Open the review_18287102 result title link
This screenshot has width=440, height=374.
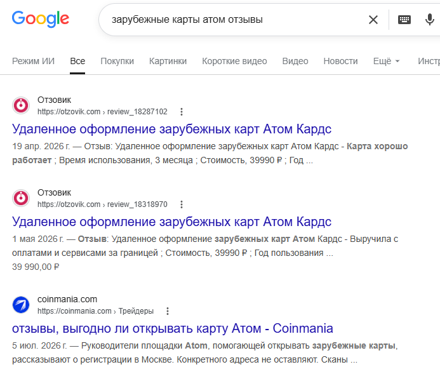(171, 129)
